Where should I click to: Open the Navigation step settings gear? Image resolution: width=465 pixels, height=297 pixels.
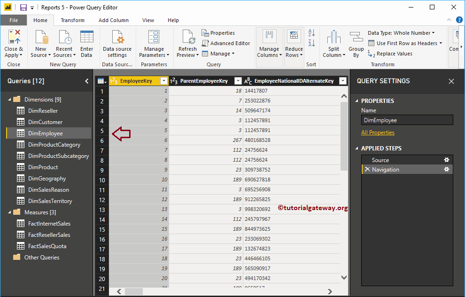pos(447,170)
